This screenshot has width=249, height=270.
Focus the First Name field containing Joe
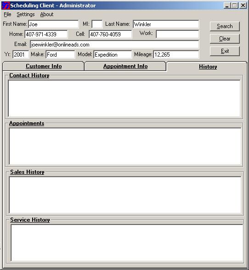point(53,24)
